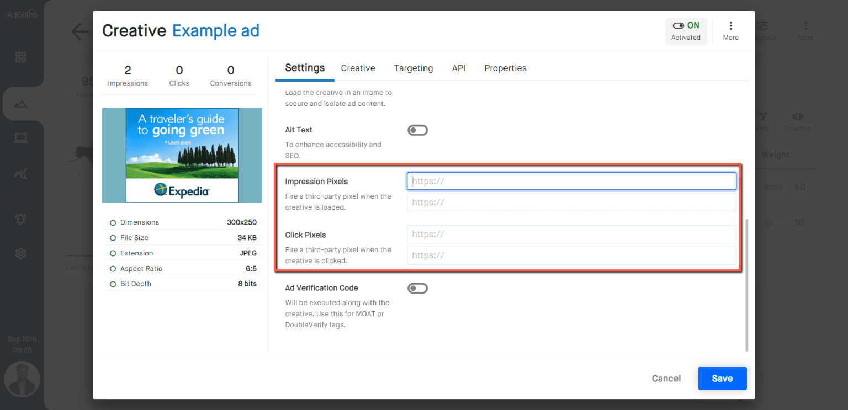Open the More three-dot menu in dialog
848x410 pixels.
(730, 31)
